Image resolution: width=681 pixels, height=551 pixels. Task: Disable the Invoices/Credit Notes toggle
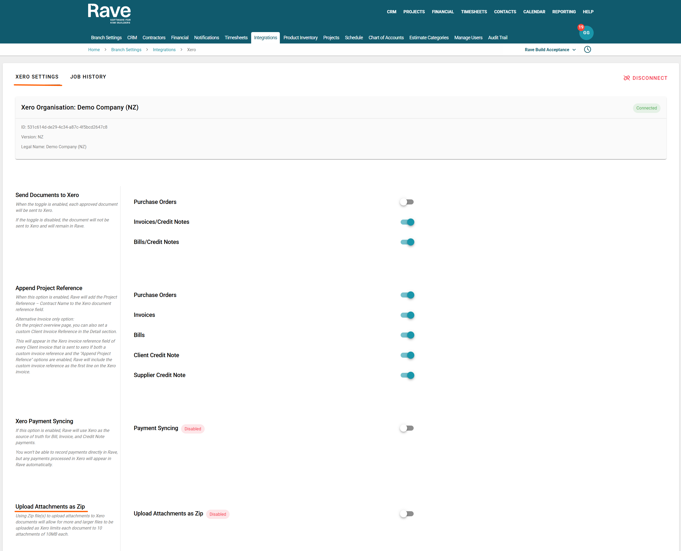407,222
